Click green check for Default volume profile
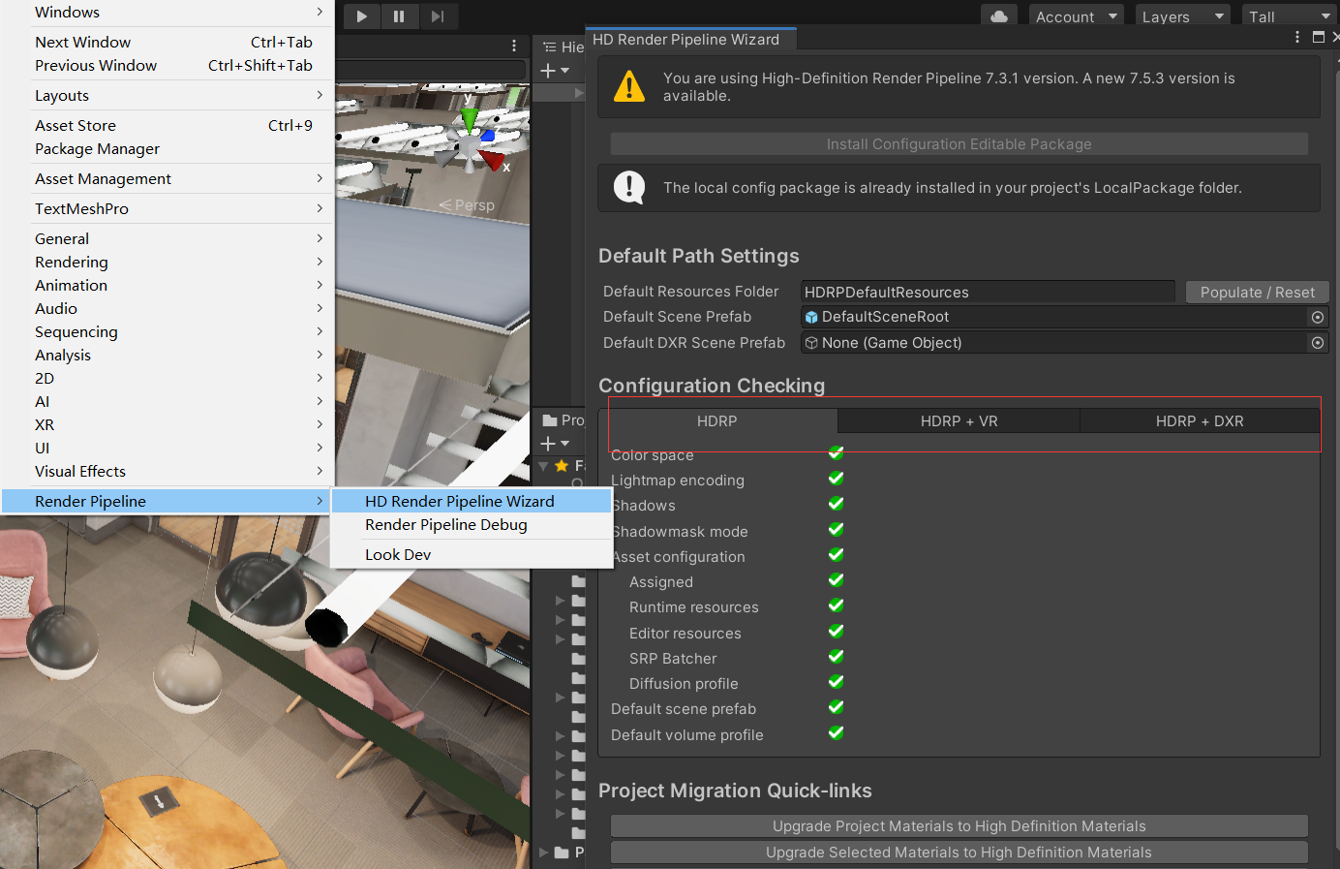 pyautogui.click(x=837, y=732)
